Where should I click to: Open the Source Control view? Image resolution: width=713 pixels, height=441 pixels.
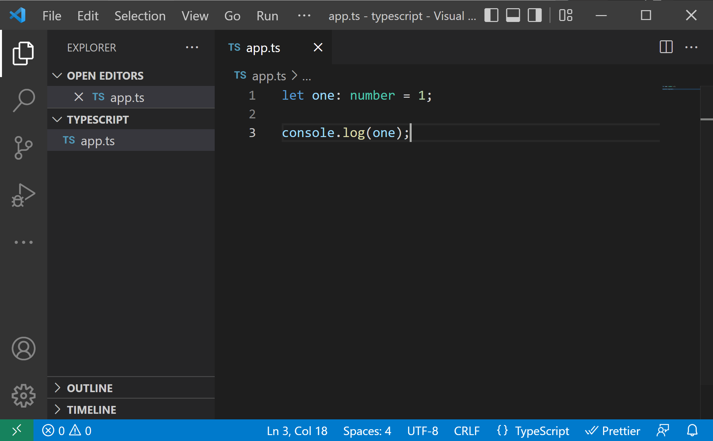[23, 148]
